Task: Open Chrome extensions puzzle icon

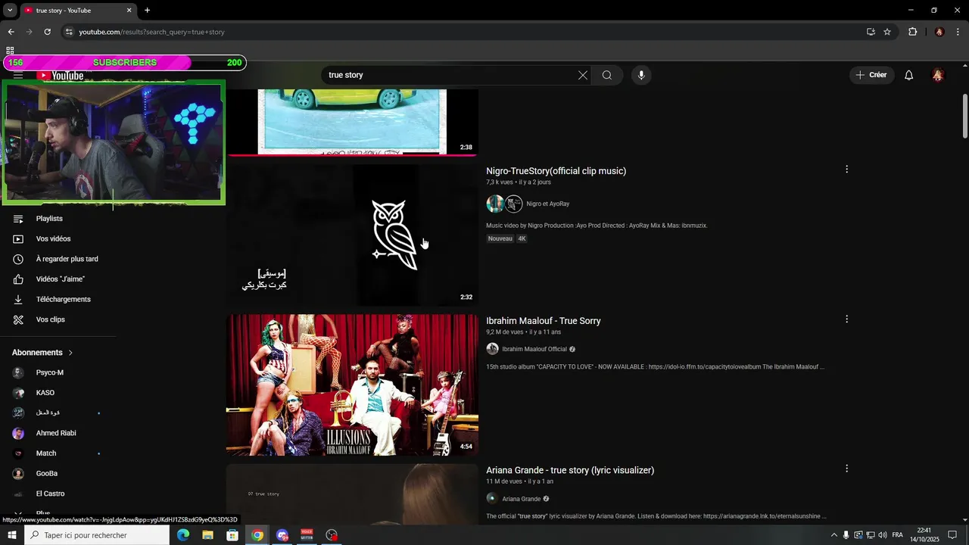Action: click(912, 32)
